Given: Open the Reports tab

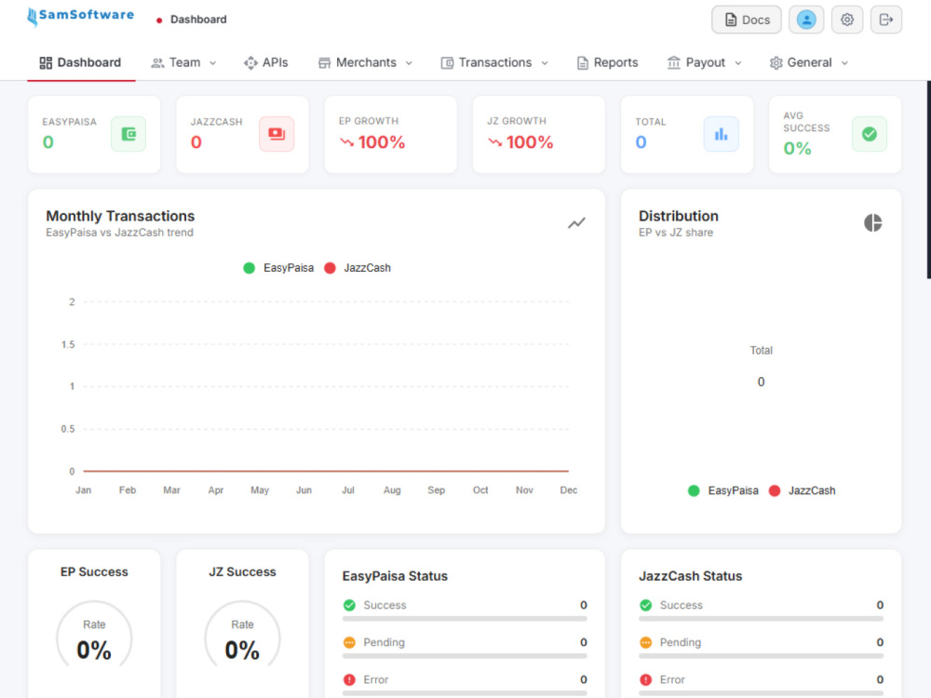Looking at the screenshot, I should [x=607, y=62].
